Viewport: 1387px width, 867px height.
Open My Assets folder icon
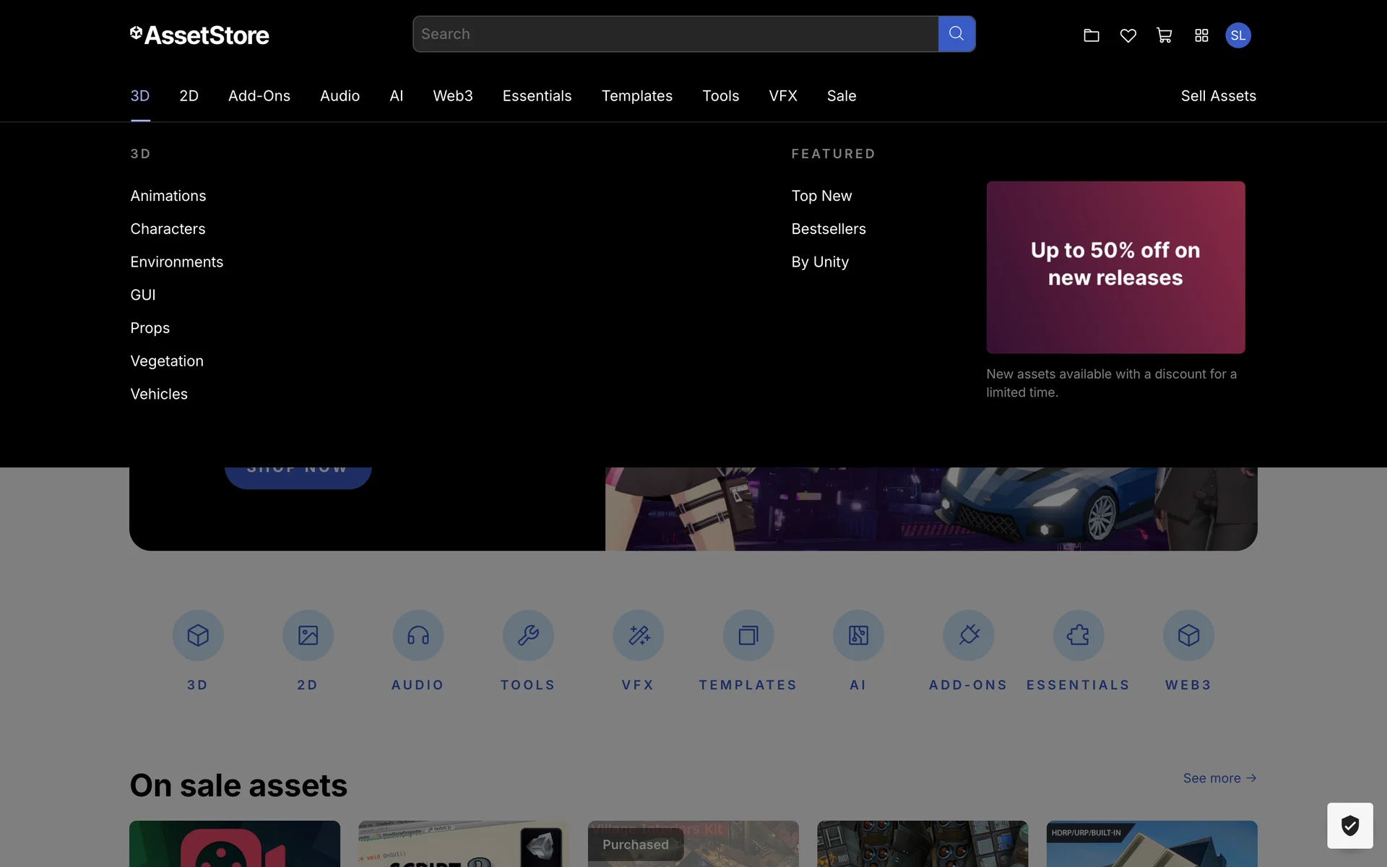[1091, 35]
